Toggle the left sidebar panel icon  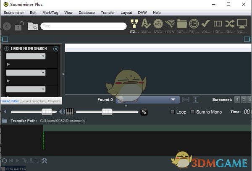pyautogui.click(x=5, y=39)
